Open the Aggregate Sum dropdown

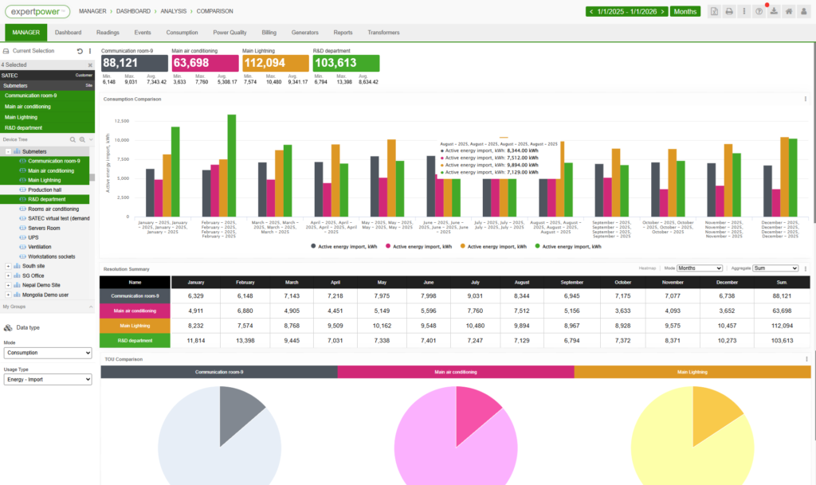(x=775, y=268)
